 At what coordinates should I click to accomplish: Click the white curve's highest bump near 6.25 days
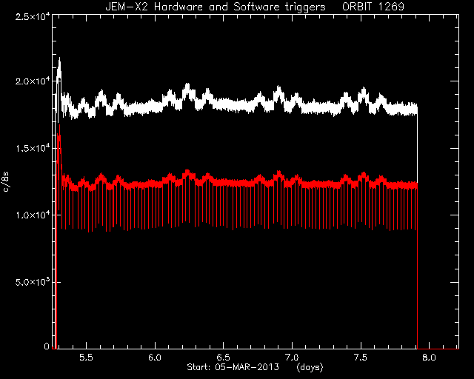(x=187, y=90)
